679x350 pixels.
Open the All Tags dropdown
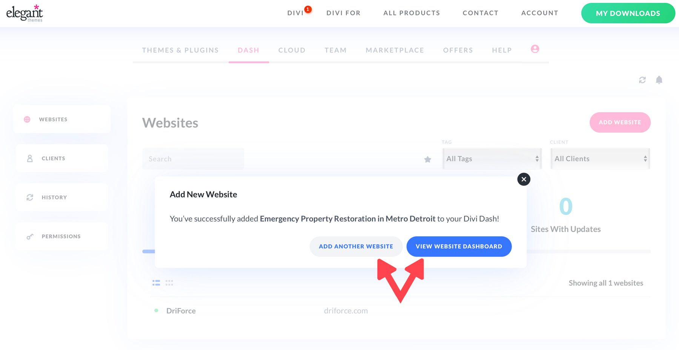[x=492, y=159]
